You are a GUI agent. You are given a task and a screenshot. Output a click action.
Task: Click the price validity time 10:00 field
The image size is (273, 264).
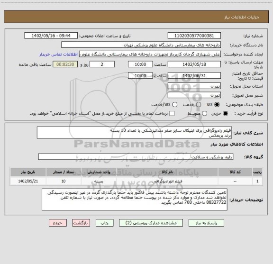coord(140,75)
